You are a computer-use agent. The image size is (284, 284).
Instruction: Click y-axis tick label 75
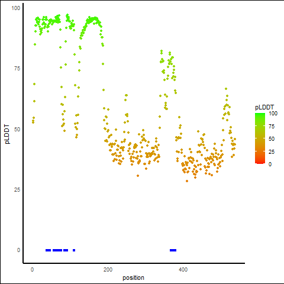tap(17, 69)
